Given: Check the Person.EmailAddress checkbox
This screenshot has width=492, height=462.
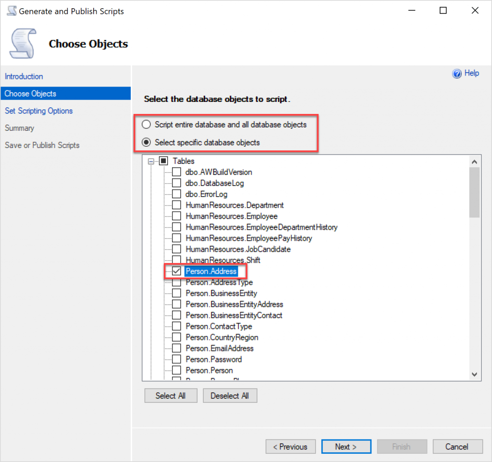Looking at the screenshot, I should pos(177,348).
